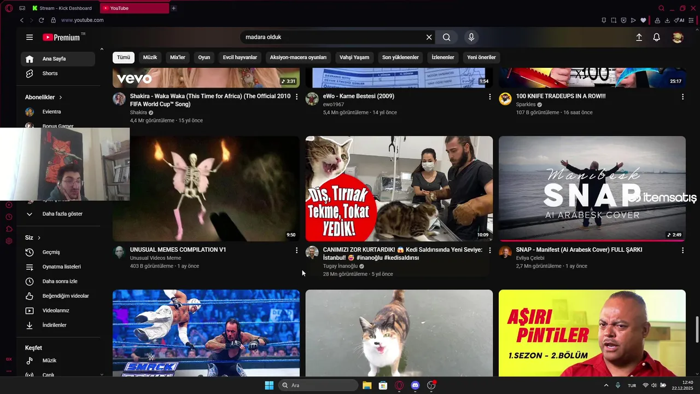
Task: Open Geçmiş watch history
Action: (58, 252)
